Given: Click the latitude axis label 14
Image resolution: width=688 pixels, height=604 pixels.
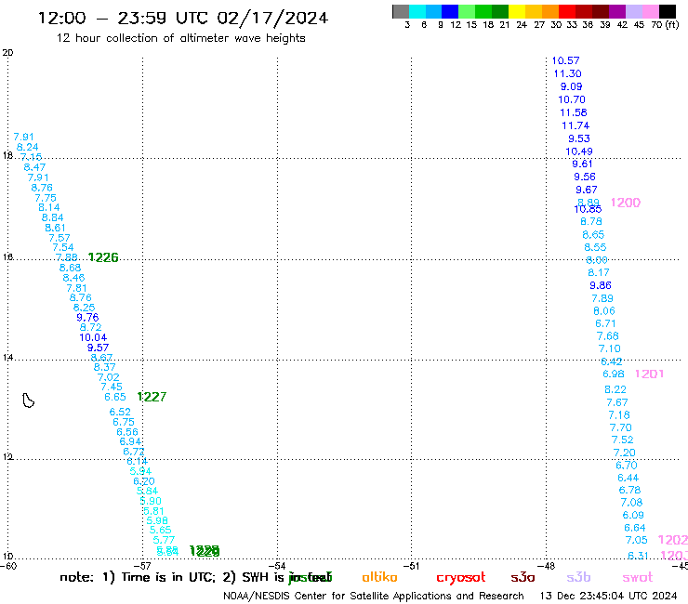Looking at the screenshot, I should coord(7,358).
